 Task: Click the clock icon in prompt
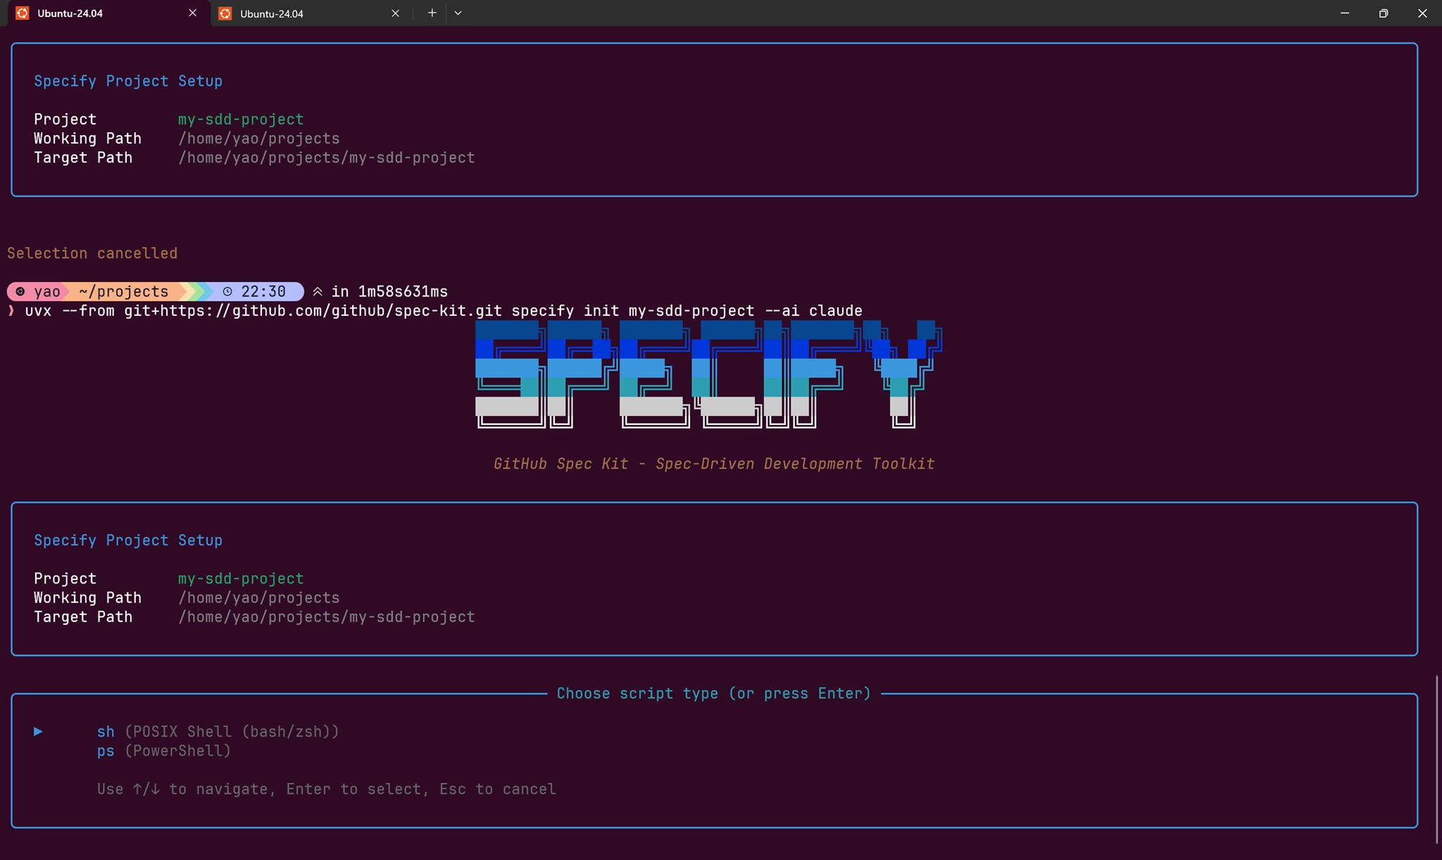[x=227, y=291]
